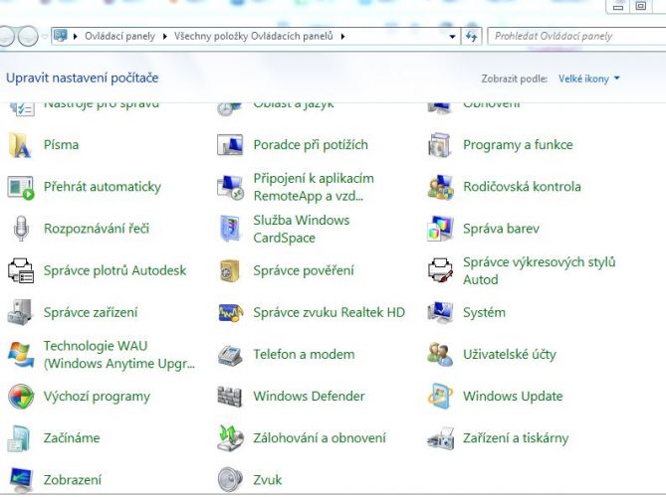The height and width of the screenshot is (497, 666).
Task: Open the Výchozí programy icon
Action: (x=21, y=397)
